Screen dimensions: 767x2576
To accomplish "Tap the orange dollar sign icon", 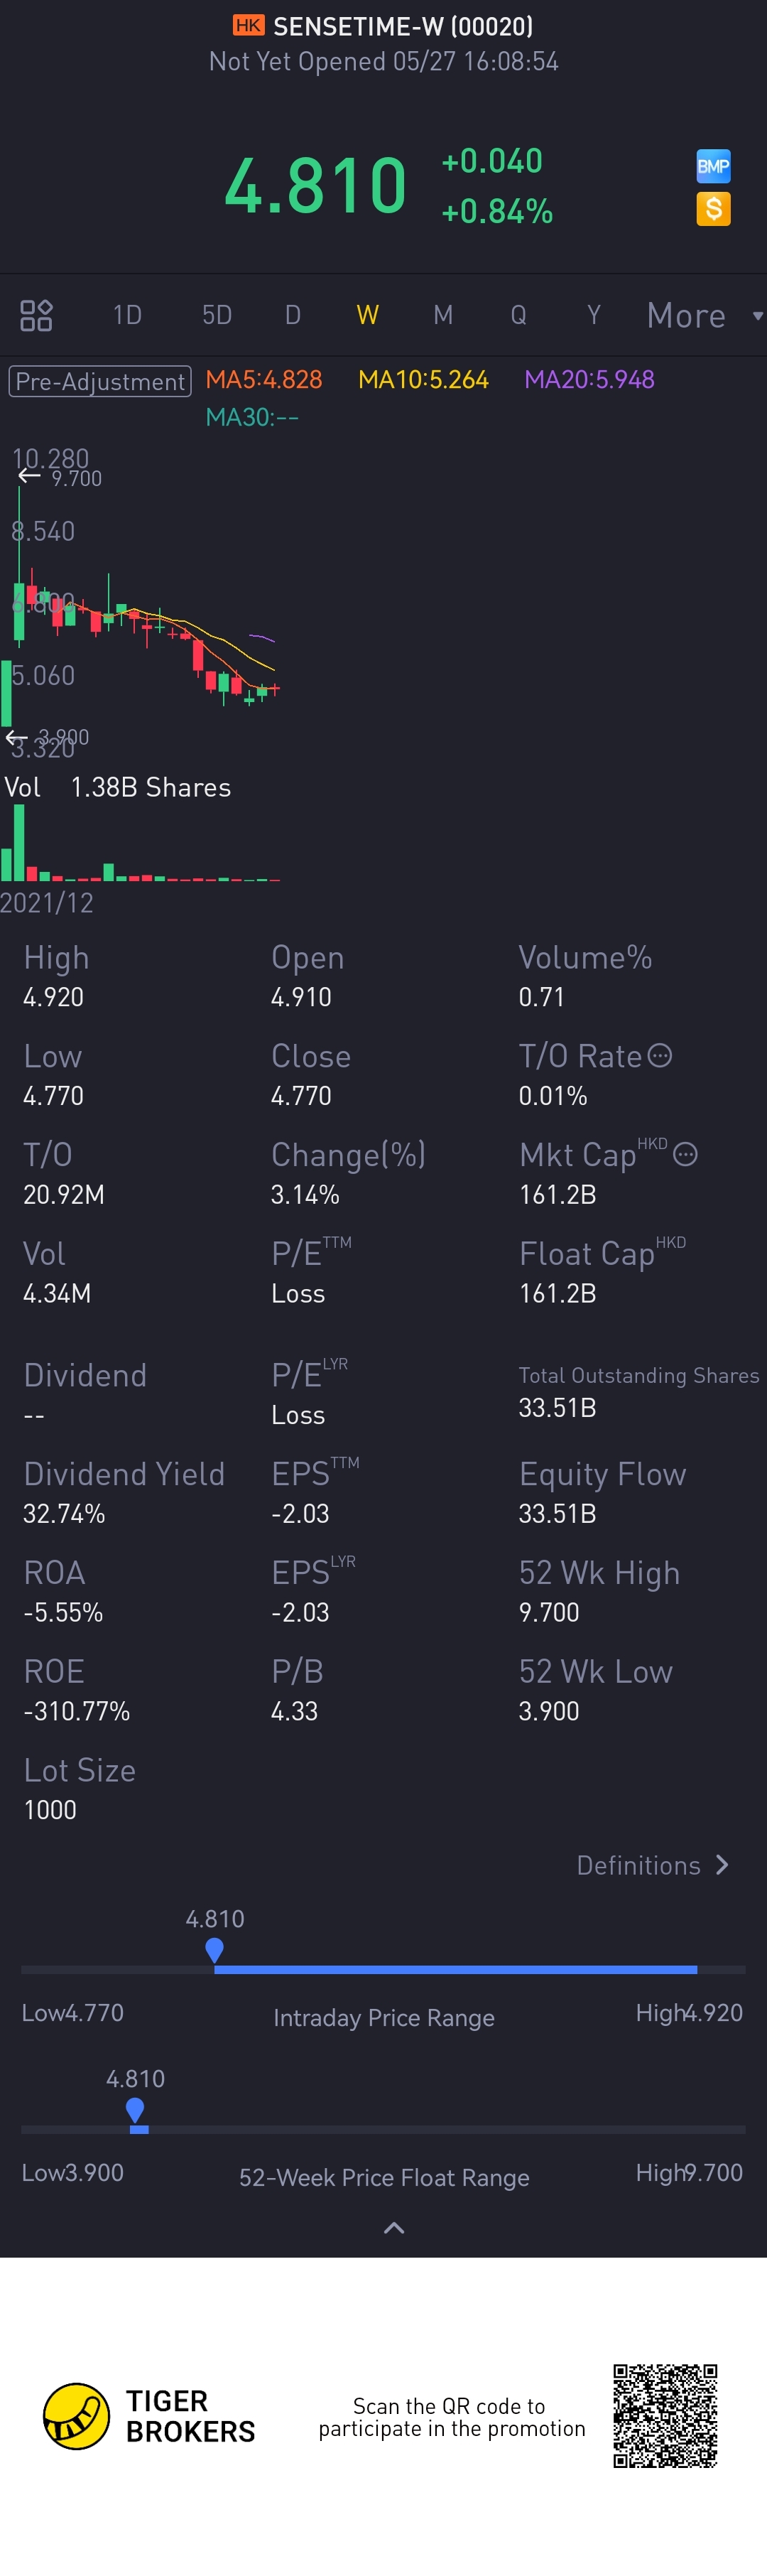I will [x=713, y=209].
